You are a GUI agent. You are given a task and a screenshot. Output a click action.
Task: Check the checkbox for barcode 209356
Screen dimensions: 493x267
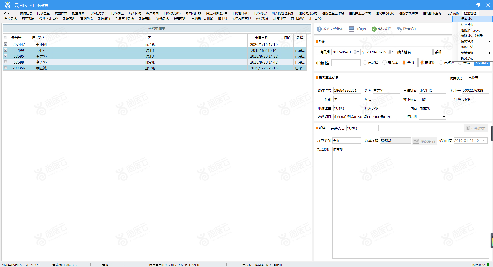point(5,68)
